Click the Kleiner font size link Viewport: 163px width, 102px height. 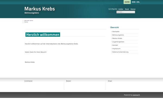(x=133, y=9)
